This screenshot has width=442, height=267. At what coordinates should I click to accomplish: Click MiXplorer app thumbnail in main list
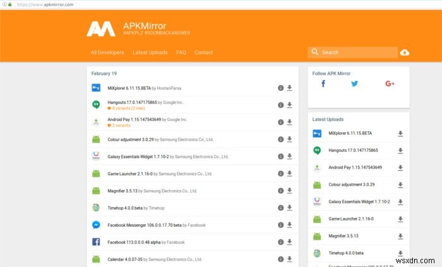pos(96,88)
